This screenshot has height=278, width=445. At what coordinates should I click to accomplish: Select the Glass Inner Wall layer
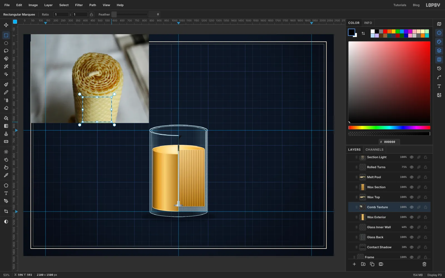[x=389, y=227]
